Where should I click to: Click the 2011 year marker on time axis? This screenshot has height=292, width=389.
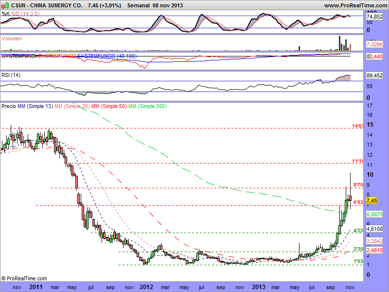(36, 287)
